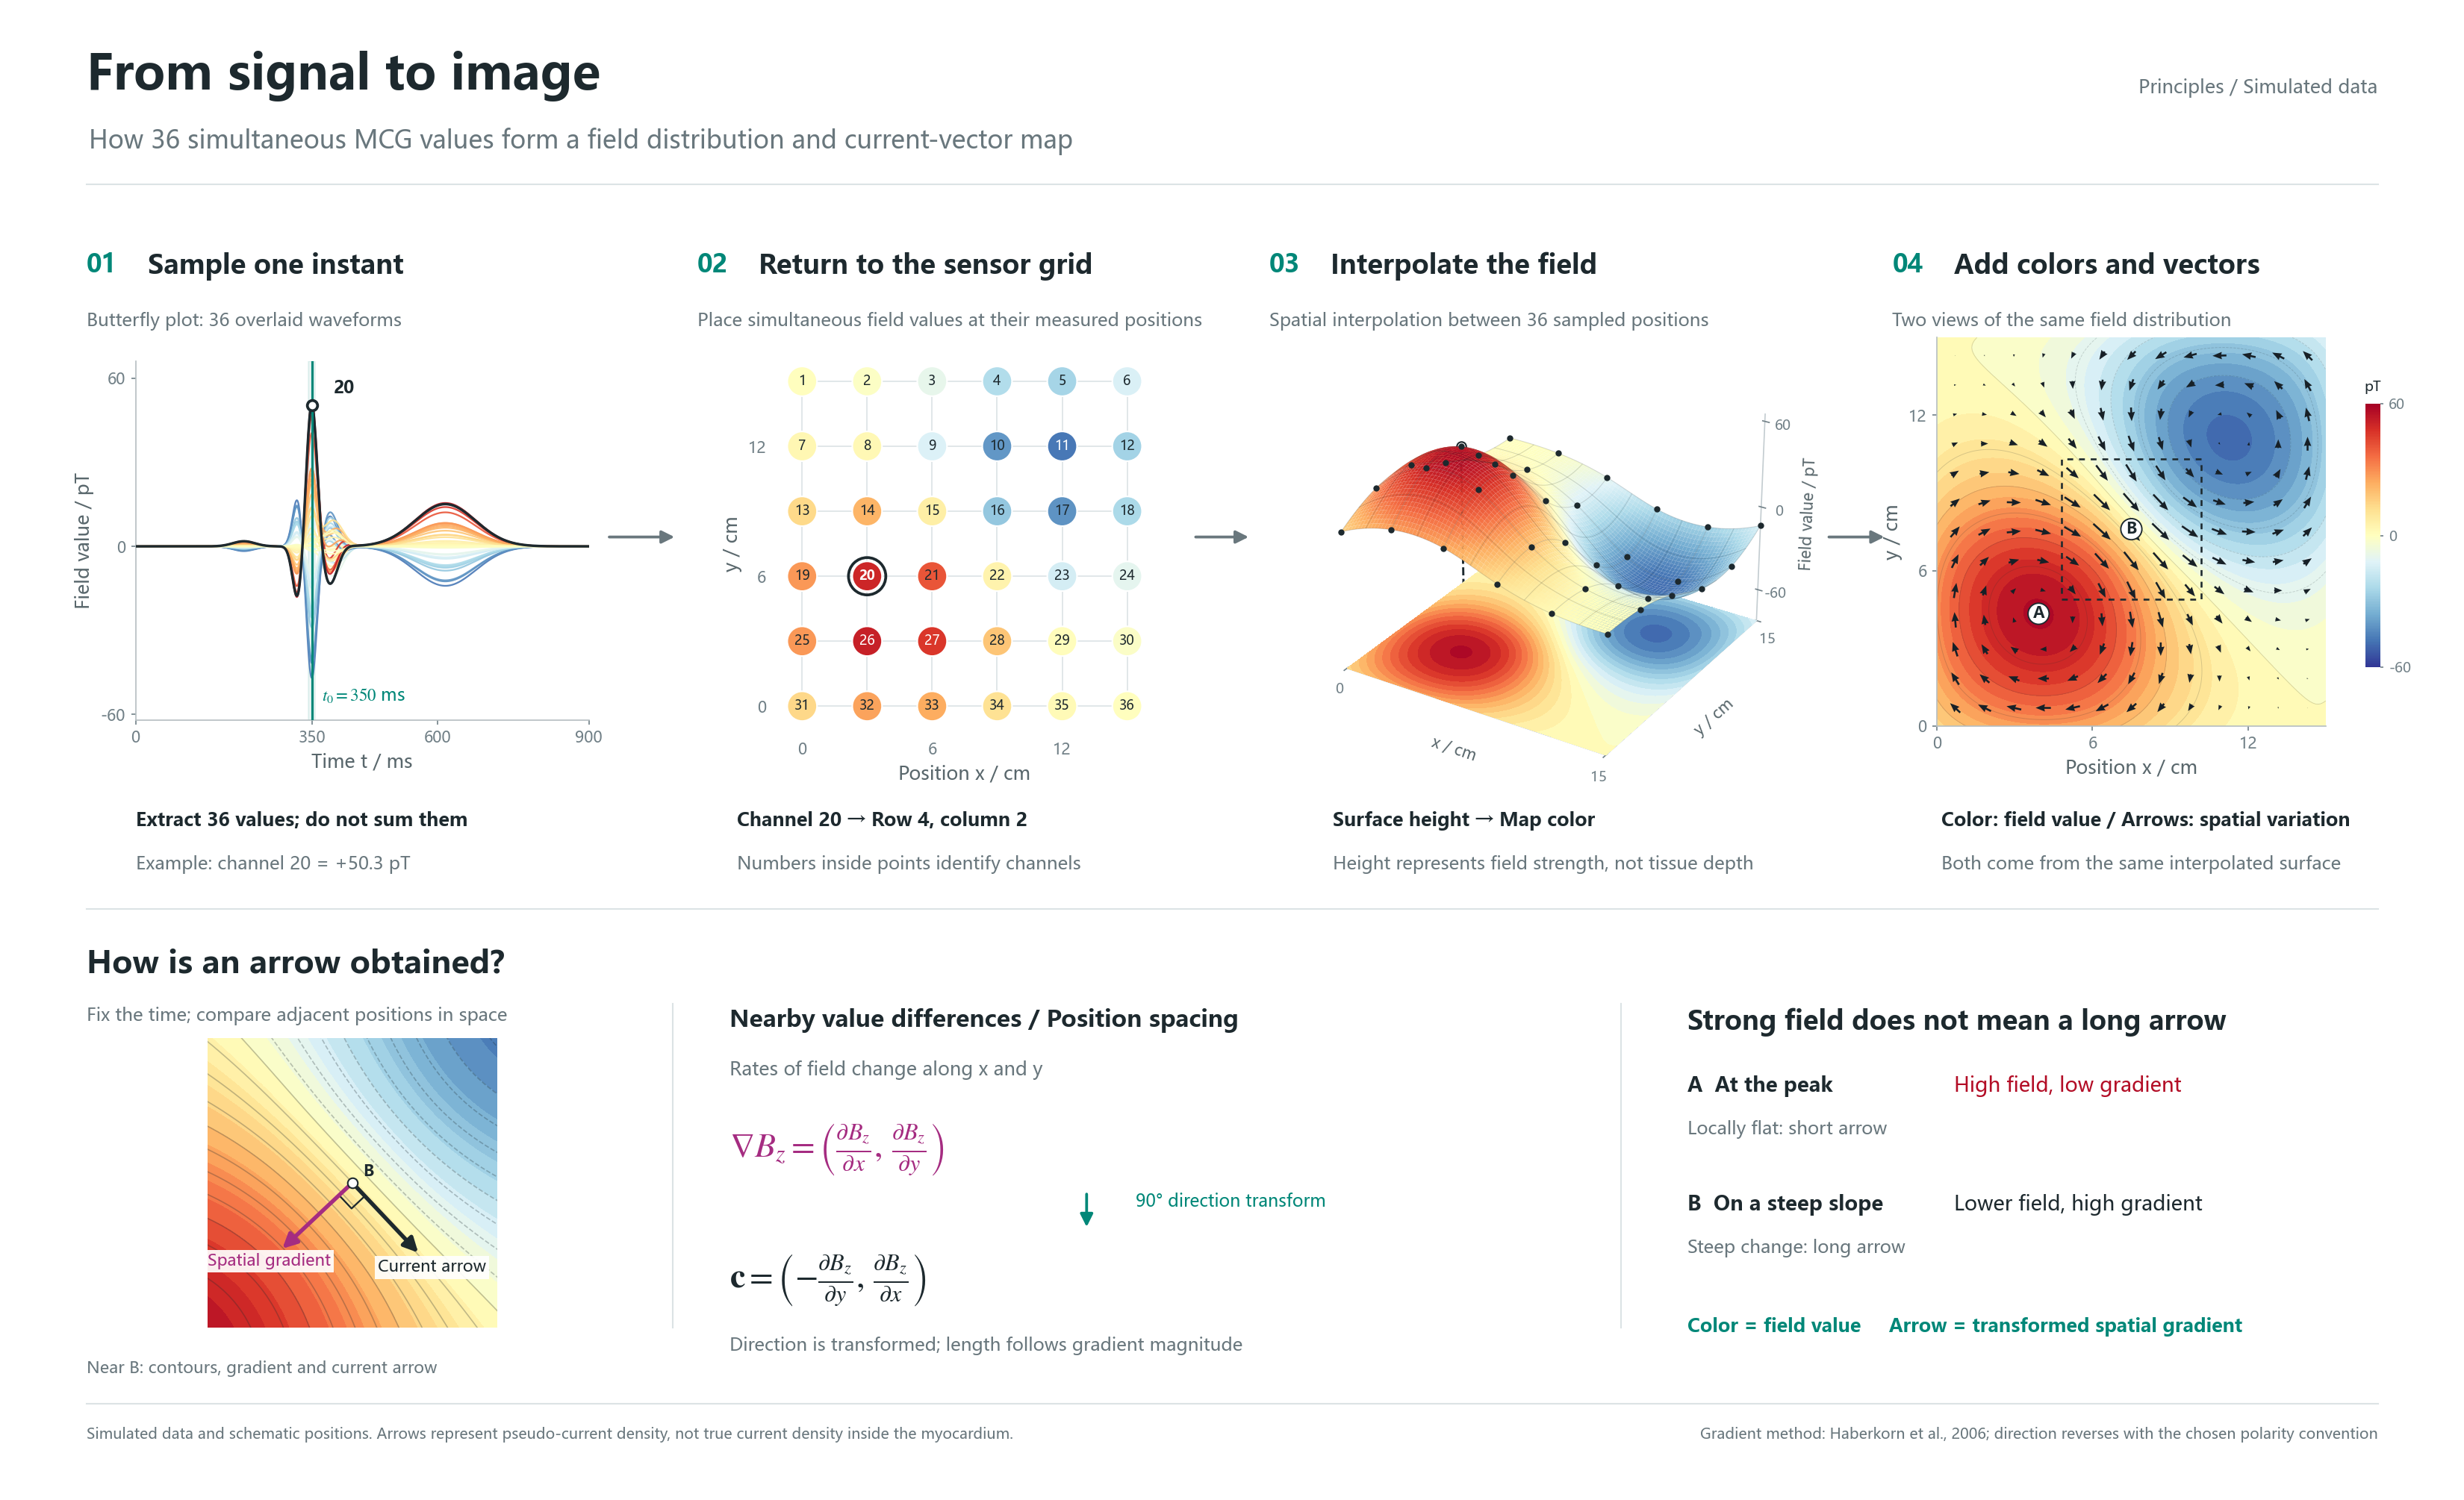Image resolution: width=2464 pixels, height=1500 pixels.
Task: Select the 3D interpolated surface peak point
Action: point(1461,446)
